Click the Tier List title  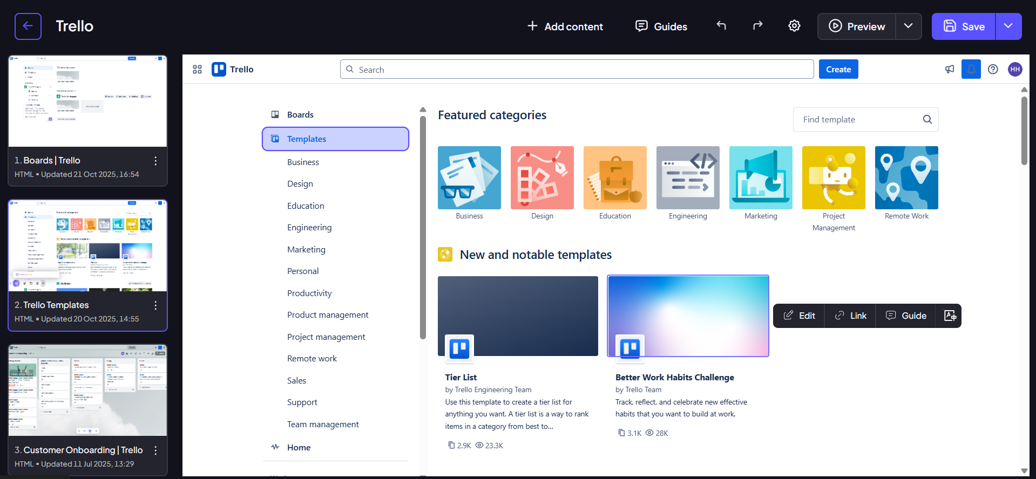(461, 377)
